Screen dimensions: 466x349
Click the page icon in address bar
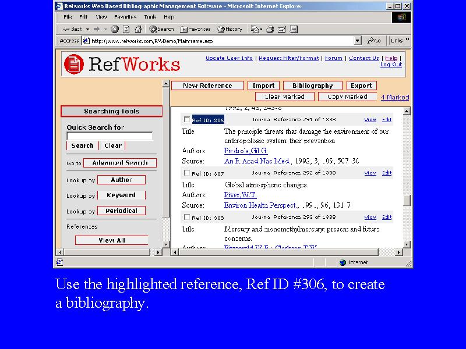(86, 41)
